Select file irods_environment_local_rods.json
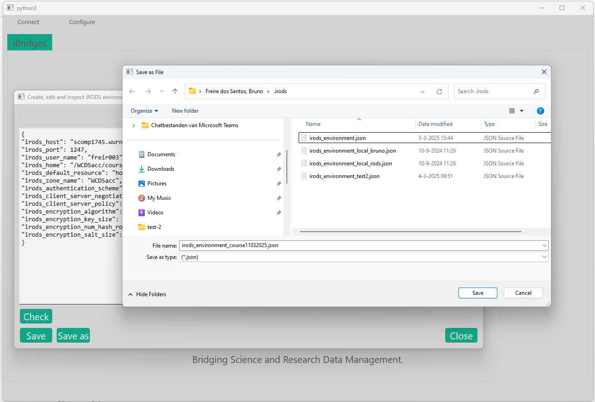This screenshot has height=402, width=595. [351, 164]
